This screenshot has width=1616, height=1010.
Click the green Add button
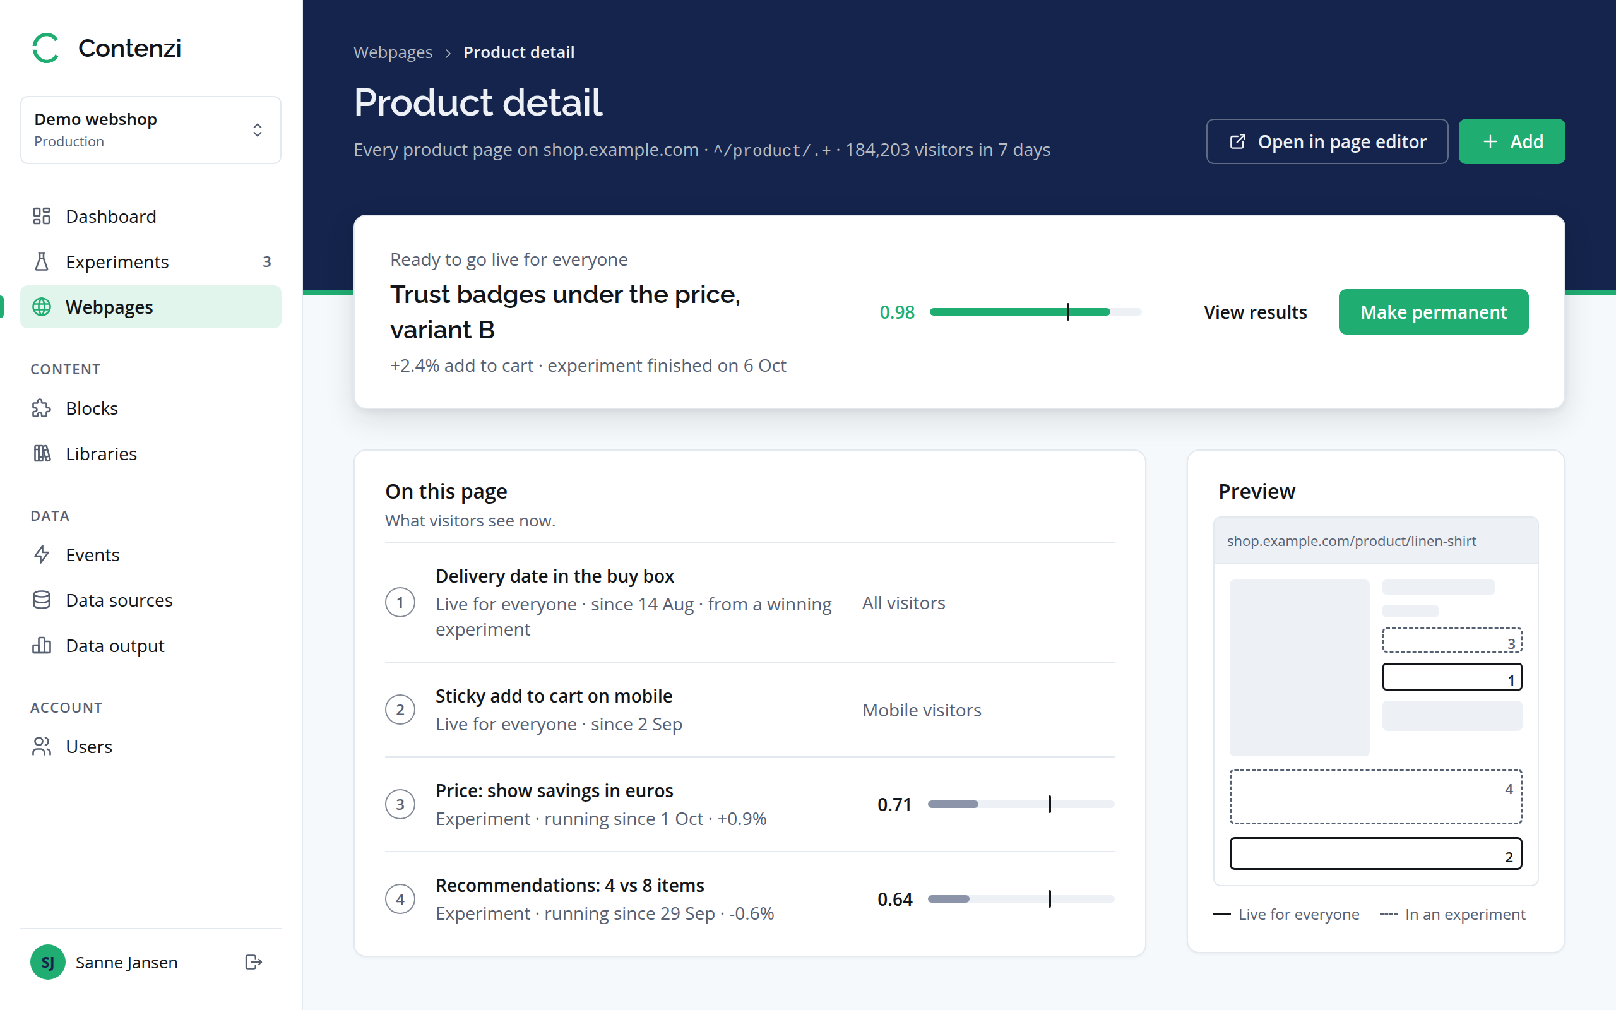tap(1511, 141)
